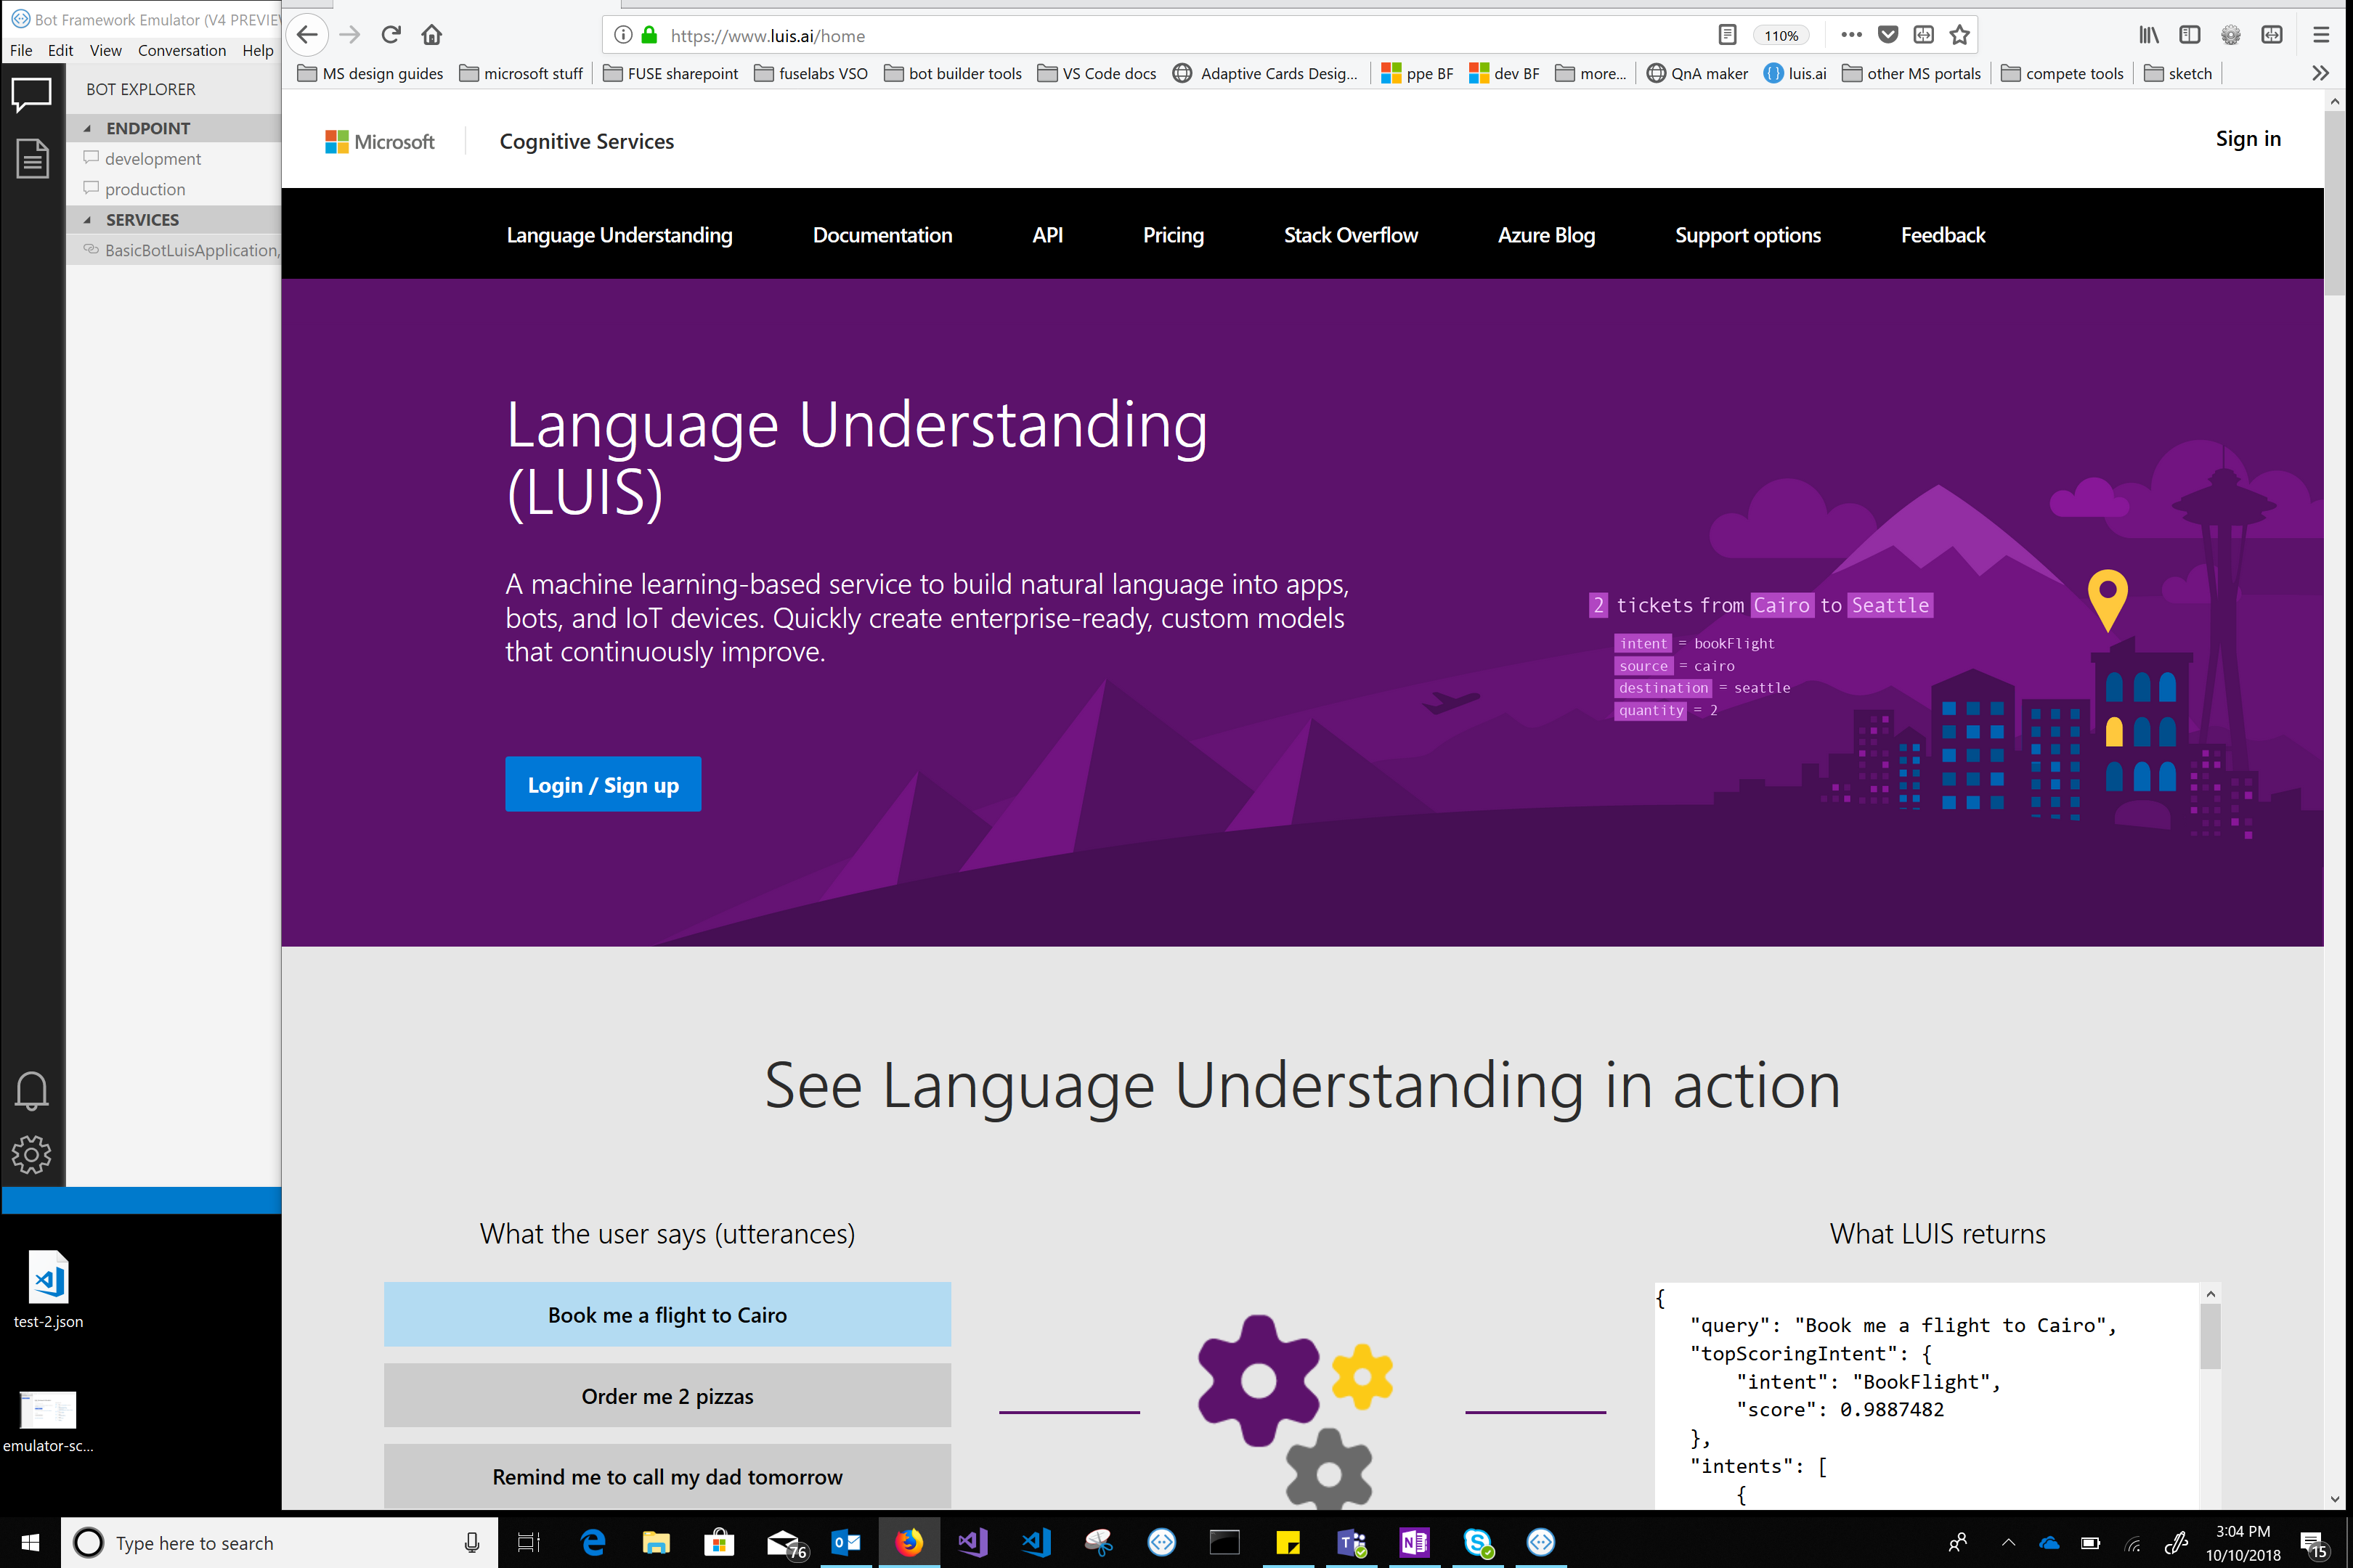Toggle the Firefox sidebar
The image size is (2353, 1568).
(2190, 35)
